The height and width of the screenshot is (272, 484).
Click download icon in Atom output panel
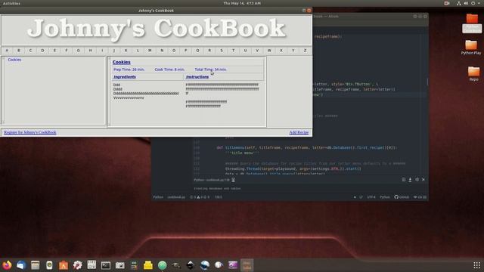(x=410, y=180)
